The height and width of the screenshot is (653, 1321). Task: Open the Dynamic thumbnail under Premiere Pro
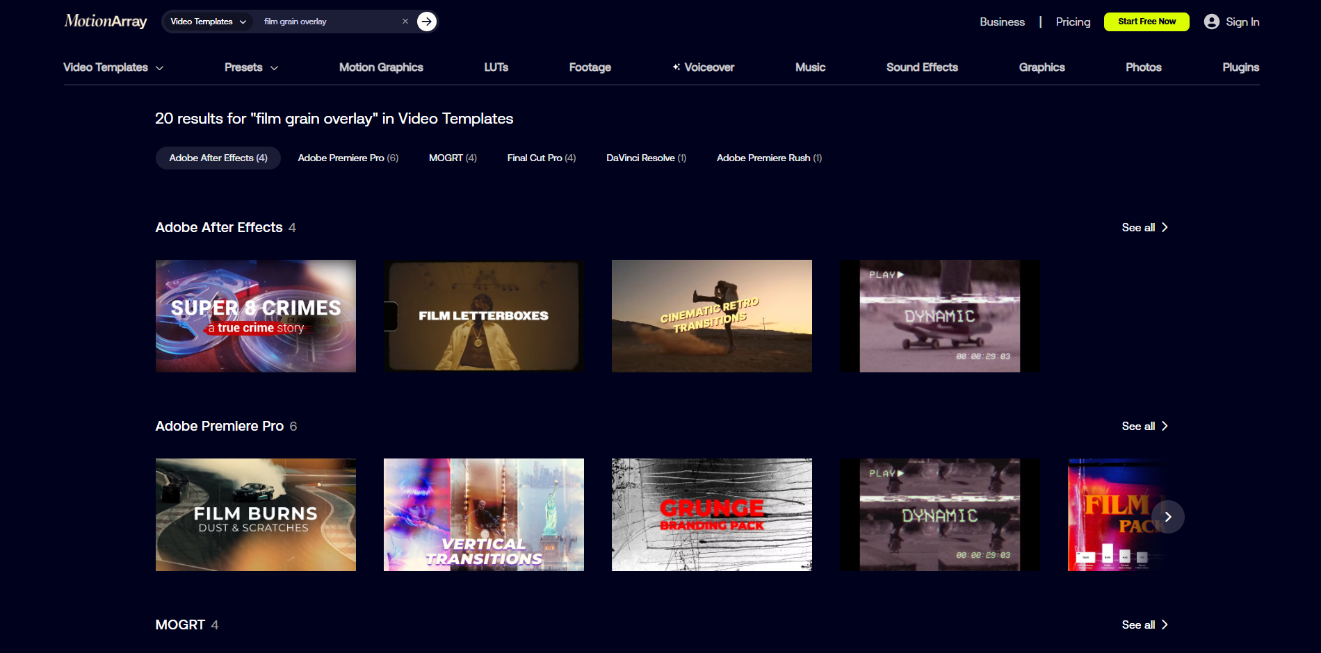[x=940, y=515]
